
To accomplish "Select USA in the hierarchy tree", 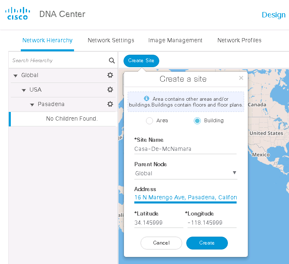I will pyautogui.click(x=35, y=90).
